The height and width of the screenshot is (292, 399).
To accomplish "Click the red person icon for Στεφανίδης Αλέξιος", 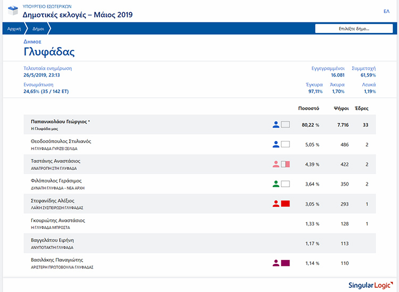I will 276,204.
